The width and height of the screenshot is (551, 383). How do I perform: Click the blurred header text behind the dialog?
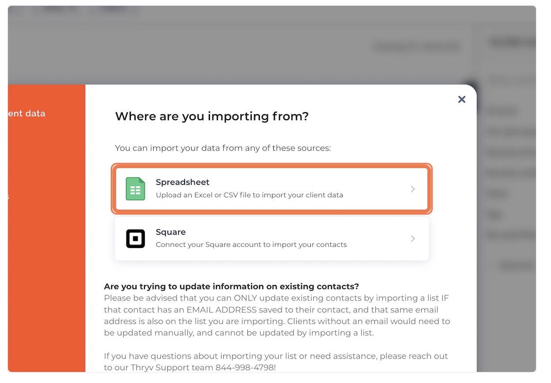[417, 46]
